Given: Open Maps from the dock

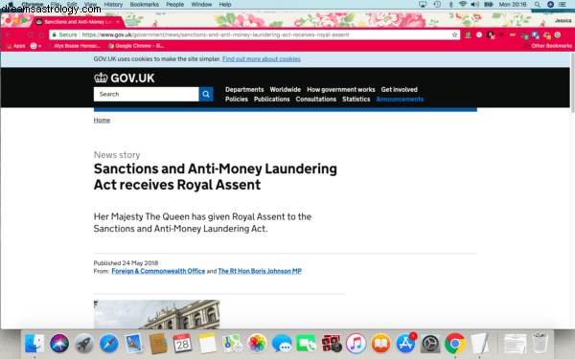Looking at the screenshot, I should pyautogui.click(x=232, y=344).
